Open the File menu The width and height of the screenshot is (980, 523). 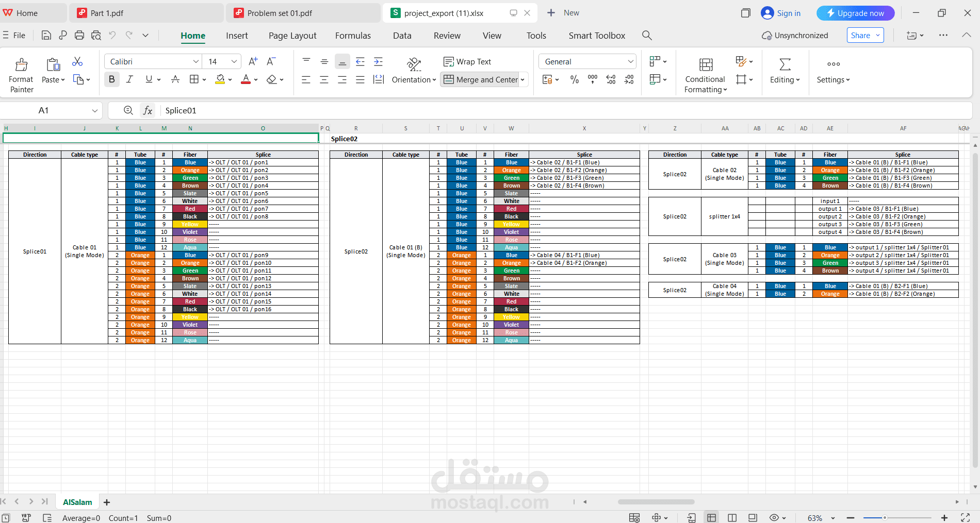(14, 35)
